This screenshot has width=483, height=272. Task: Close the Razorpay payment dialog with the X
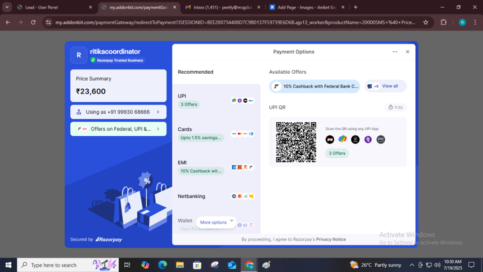(x=408, y=52)
